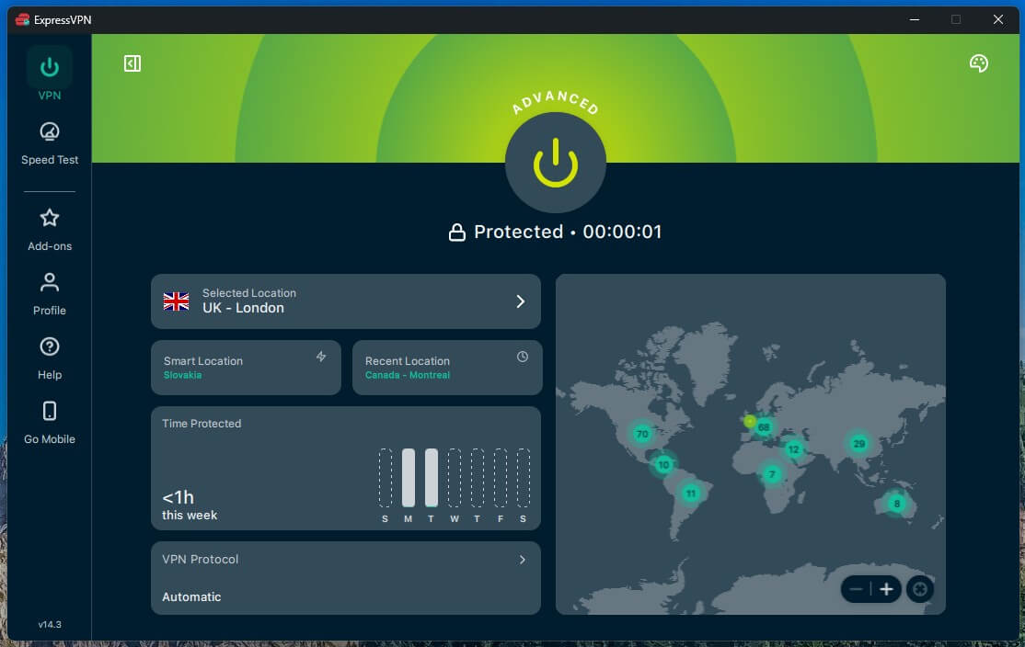Click the ExpressVPN logo in title bar
Screen dimensions: 1025x647
(22, 19)
